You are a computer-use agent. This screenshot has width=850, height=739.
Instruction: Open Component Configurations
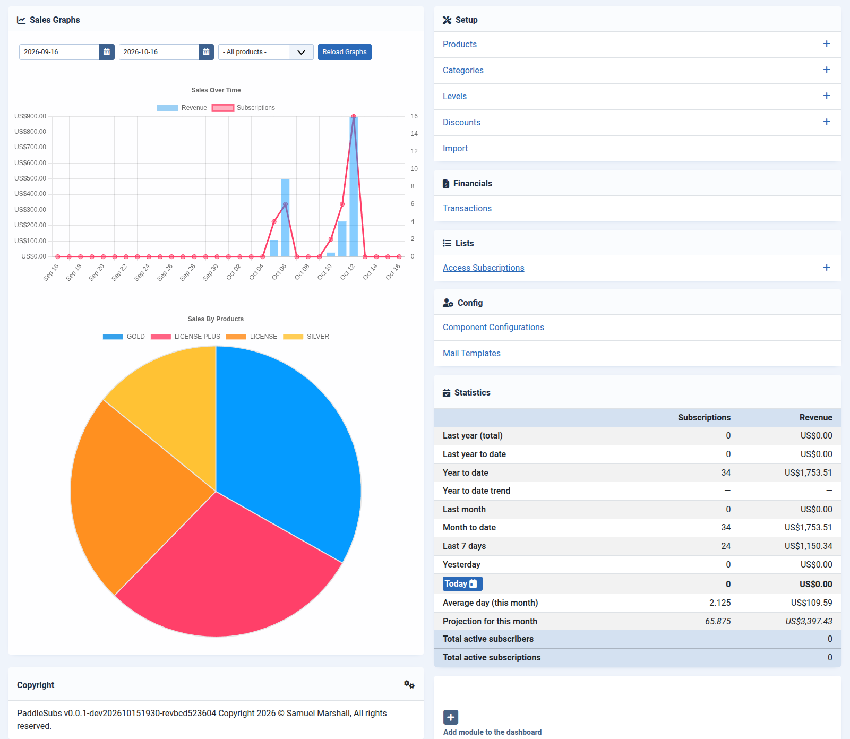494,327
